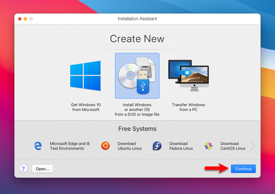Click the CentOS Linux logo icon
Viewport: 275px width, 194px height.
click(208, 146)
